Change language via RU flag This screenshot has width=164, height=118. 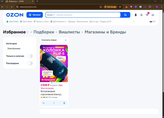[153, 22]
